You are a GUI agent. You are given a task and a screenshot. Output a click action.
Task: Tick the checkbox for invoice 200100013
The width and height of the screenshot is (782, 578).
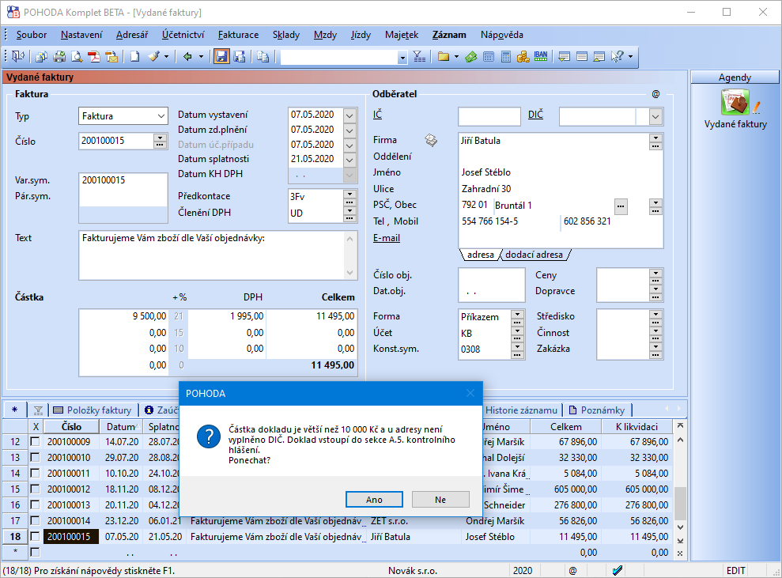(35, 504)
